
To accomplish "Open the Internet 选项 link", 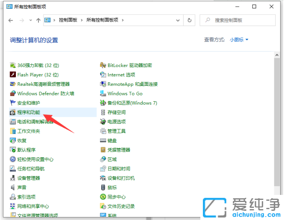I will click(x=121, y=75).
